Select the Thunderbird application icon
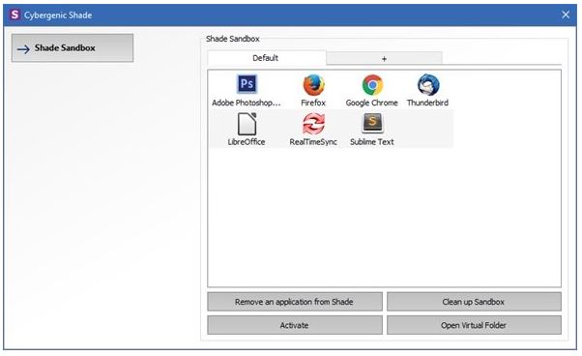Screen dimensions: 582x356 point(428,84)
